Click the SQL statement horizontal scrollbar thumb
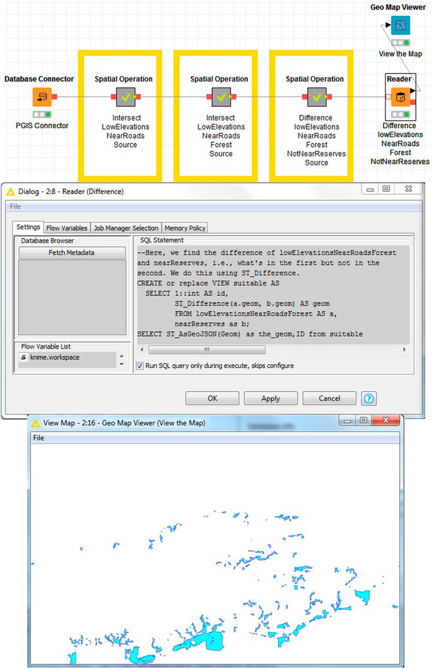Screen dimensions: 432x669 coord(207,350)
